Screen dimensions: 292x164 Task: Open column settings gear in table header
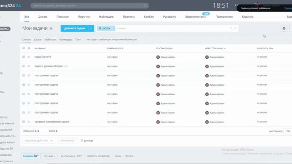click(x=29, y=48)
